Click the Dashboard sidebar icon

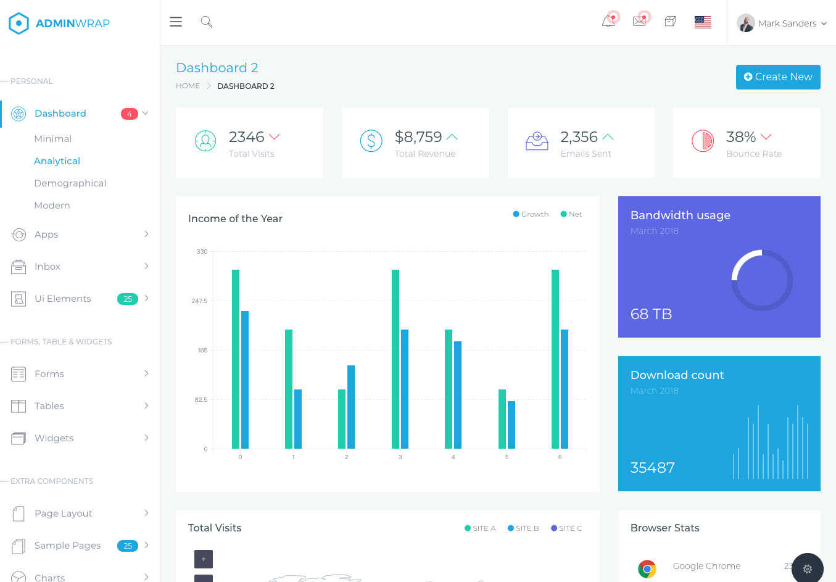coord(19,114)
